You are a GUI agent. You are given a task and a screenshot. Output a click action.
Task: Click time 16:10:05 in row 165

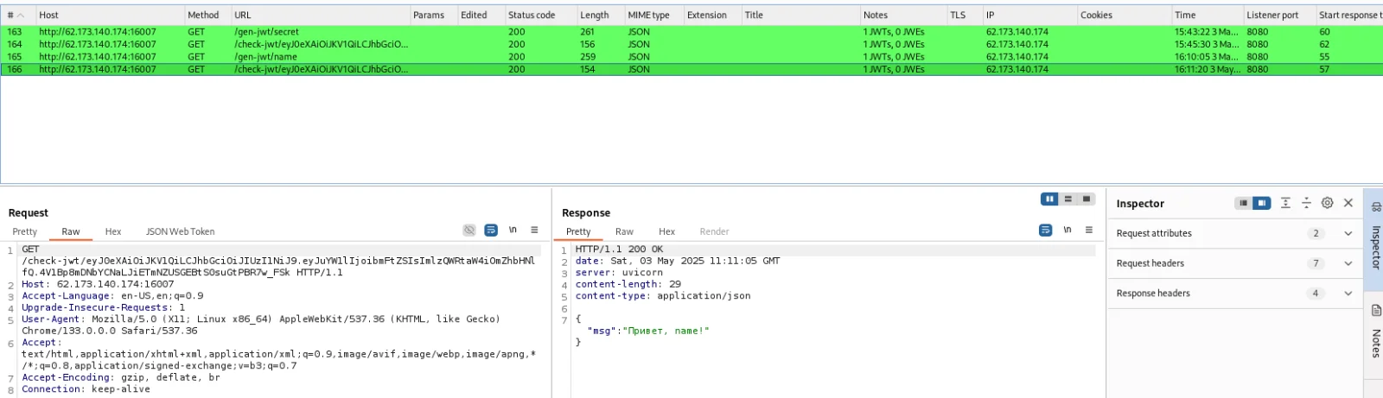pos(1206,57)
